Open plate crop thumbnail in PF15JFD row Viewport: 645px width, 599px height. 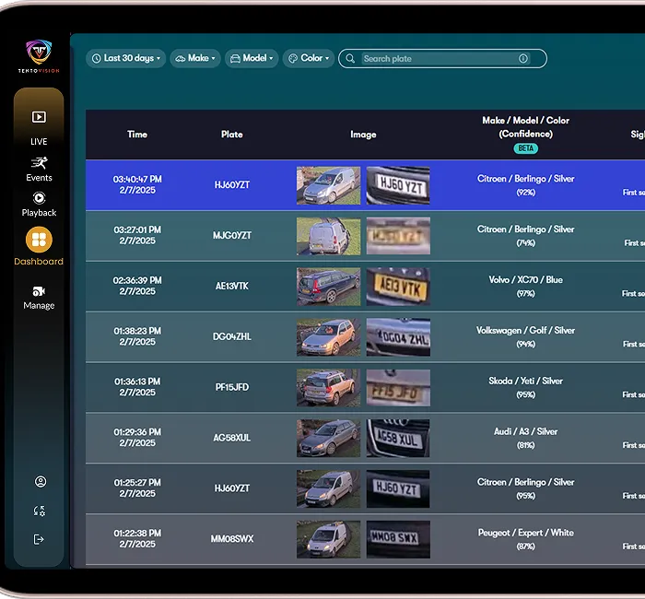pyautogui.click(x=398, y=388)
